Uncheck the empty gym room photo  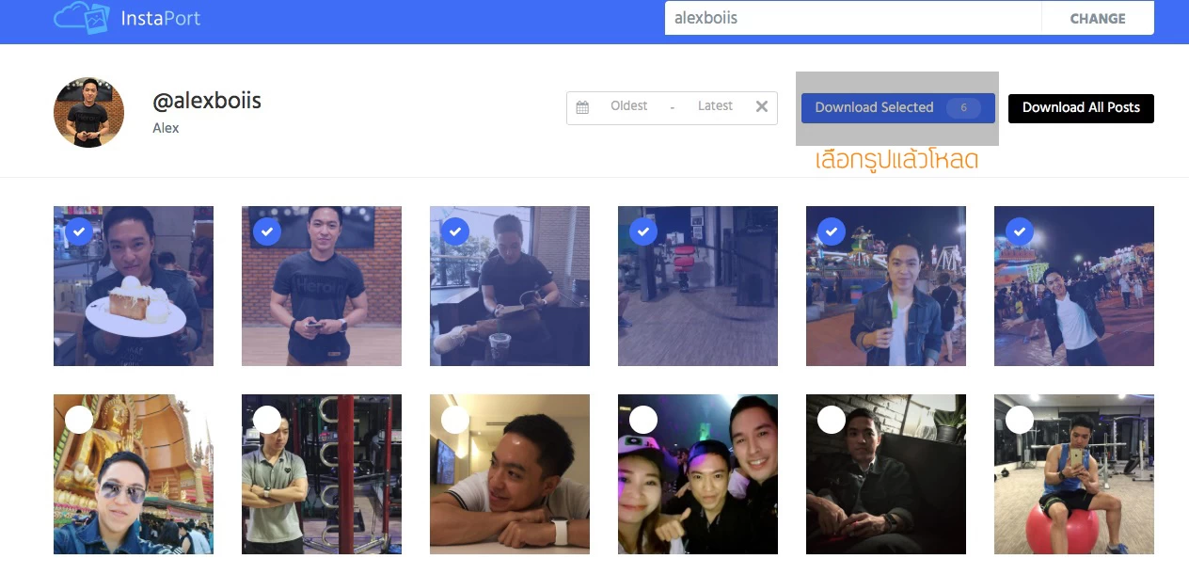643,231
